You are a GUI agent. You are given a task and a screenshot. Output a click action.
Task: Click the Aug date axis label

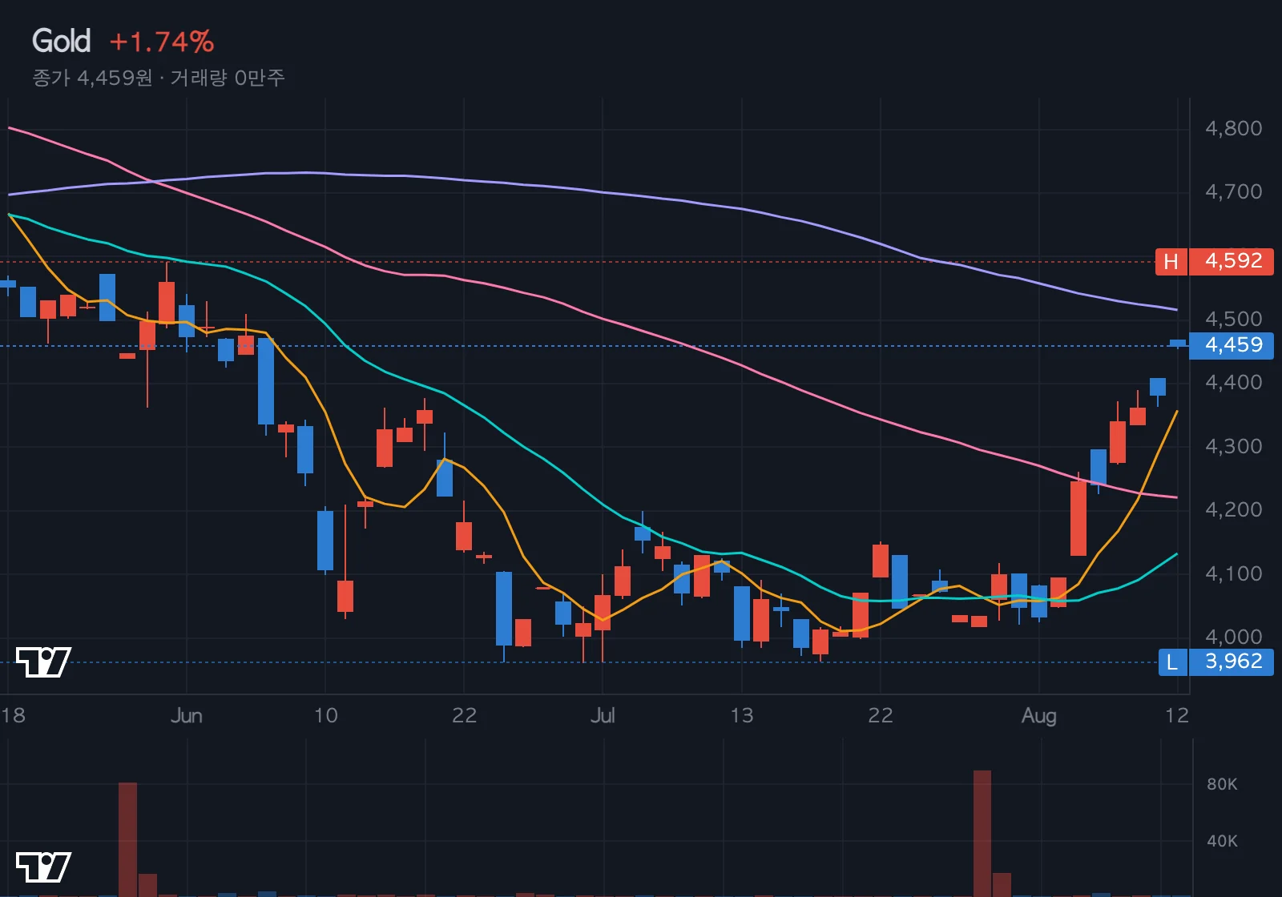(x=1038, y=716)
